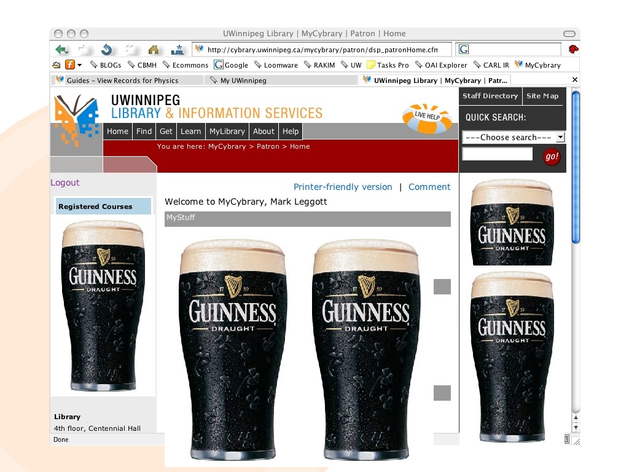Click the status bar security icon
Image resolution: width=629 pixels, height=472 pixels.
click(566, 439)
